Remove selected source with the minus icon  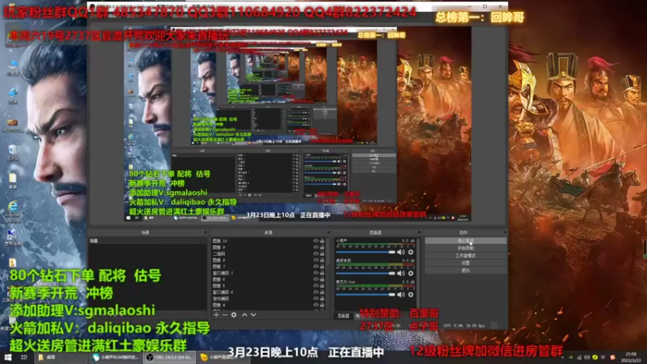225,315
